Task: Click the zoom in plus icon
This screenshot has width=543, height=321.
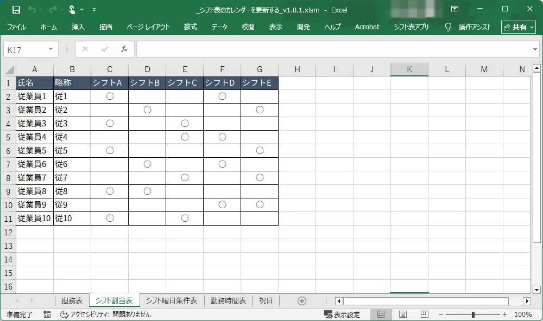Action: coord(504,314)
